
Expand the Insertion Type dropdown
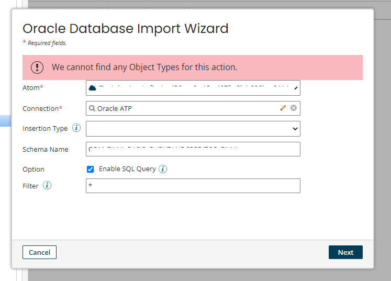click(x=193, y=129)
